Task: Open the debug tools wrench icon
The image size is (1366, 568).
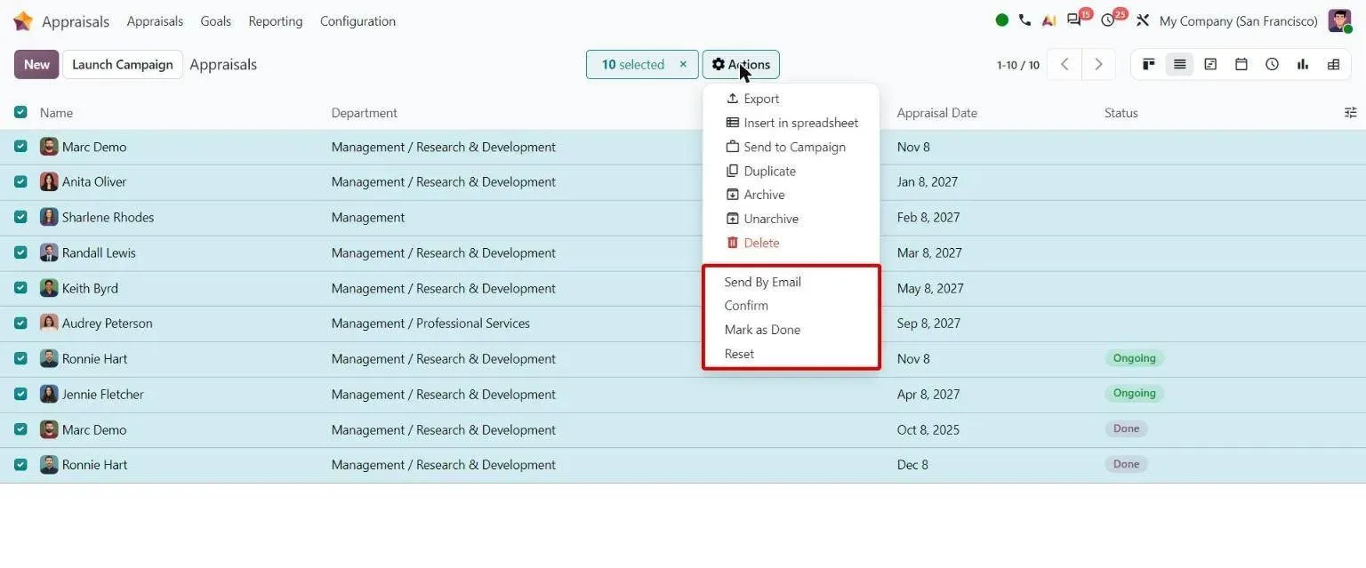Action: pos(1143,20)
